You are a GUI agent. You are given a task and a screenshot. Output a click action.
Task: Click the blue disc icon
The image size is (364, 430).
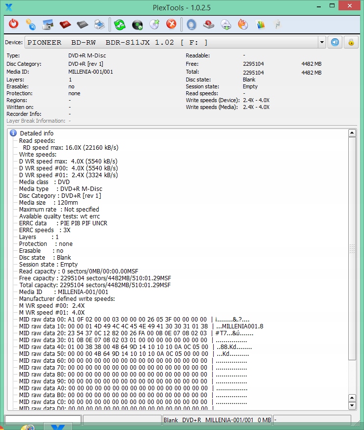(x=192, y=24)
